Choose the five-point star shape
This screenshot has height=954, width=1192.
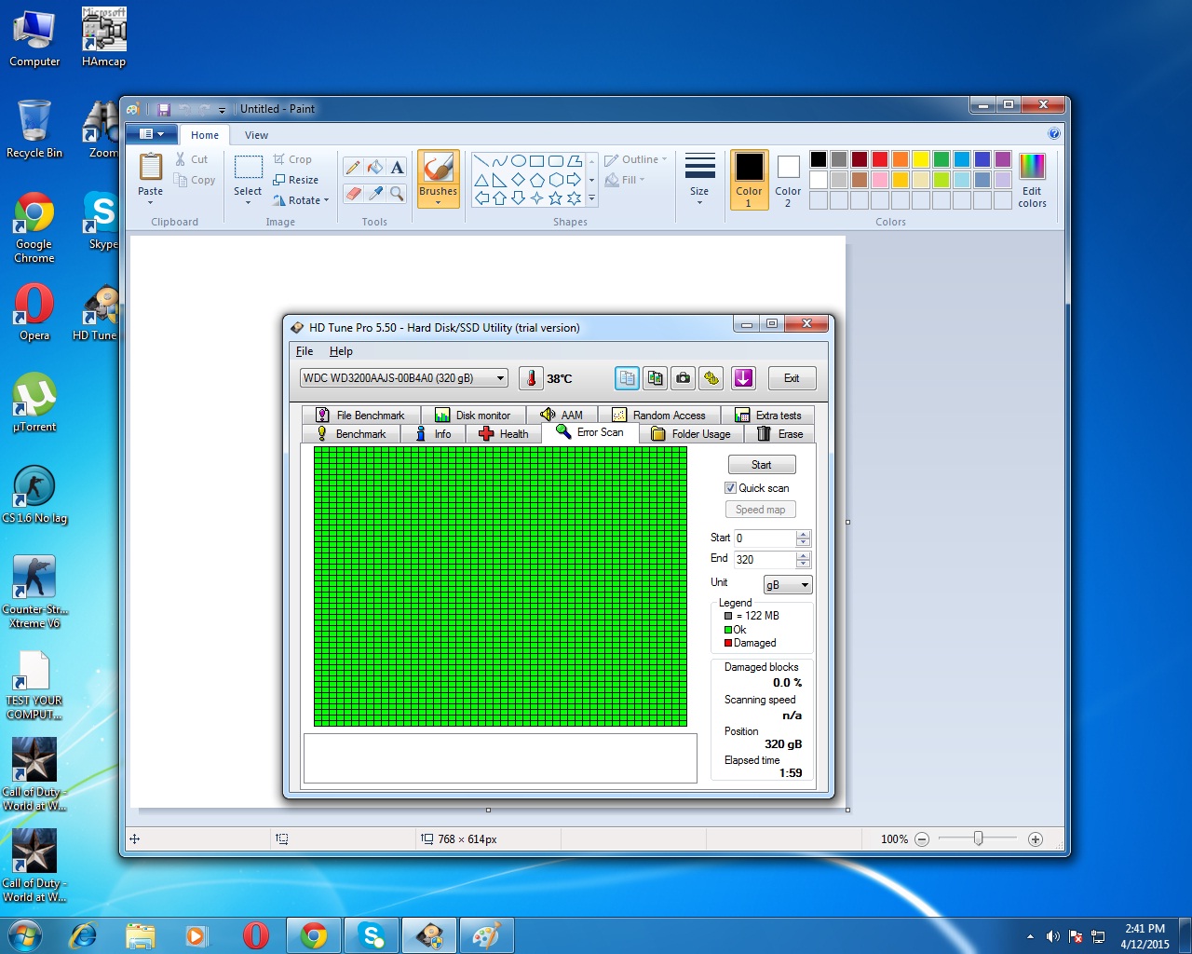pos(556,198)
